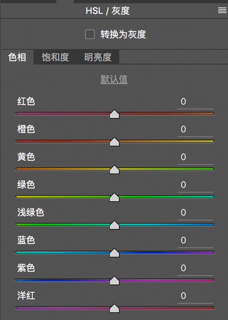The width and height of the screenshot is (228, 320).
Task: Select the 红色 value input field
Action: click(x=195, y=101)
